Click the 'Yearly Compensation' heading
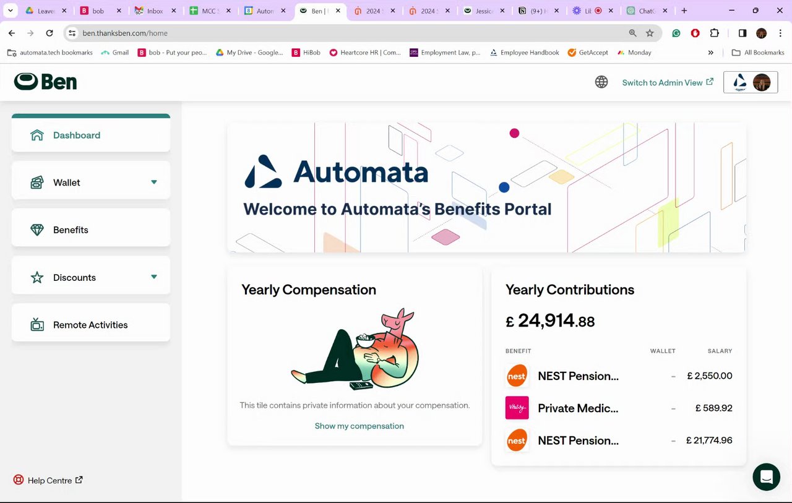Viewport: 792px width, 503px height. tap(309, 290)
